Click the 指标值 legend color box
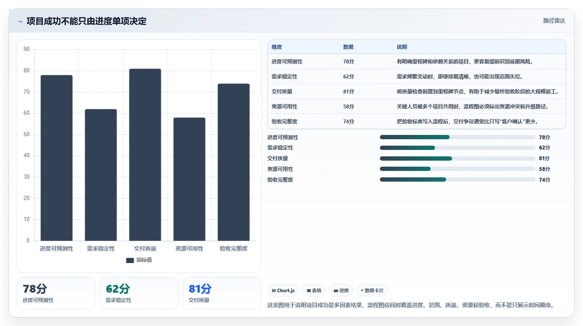 [130, 260]
